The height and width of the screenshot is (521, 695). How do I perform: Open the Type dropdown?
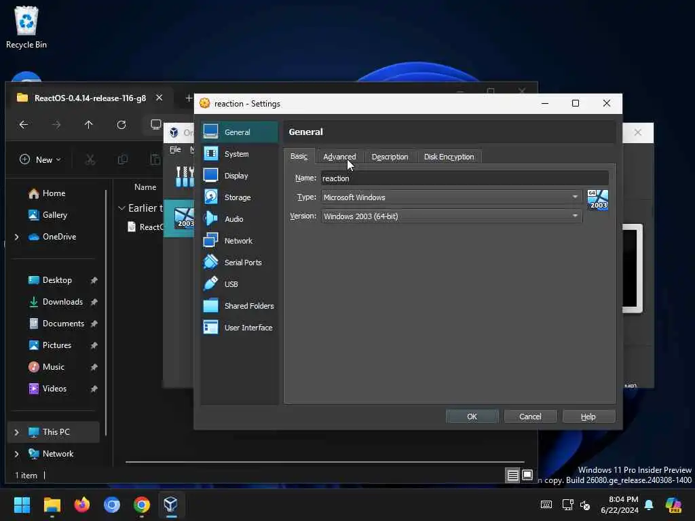tap(451, 197)
